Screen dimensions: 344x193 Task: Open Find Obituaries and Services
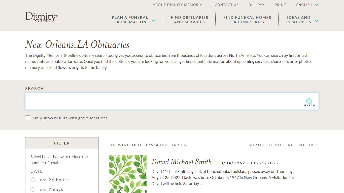click(189, 20)
